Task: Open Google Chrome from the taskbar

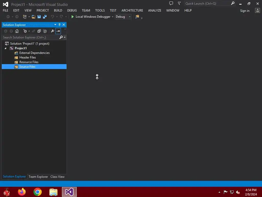Action: pyautogui.click(x=38, y=192)
